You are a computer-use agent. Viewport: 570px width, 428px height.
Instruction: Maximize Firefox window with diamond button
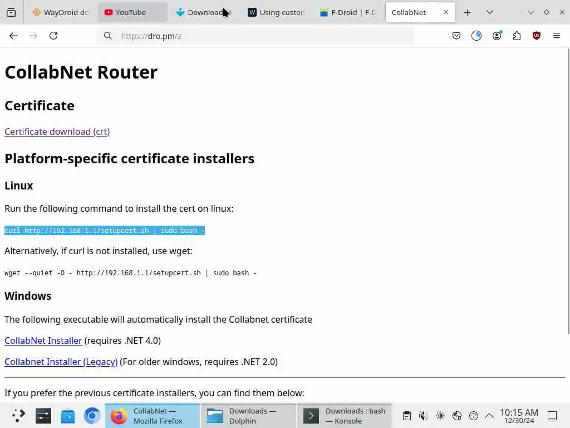coord(547,12)
